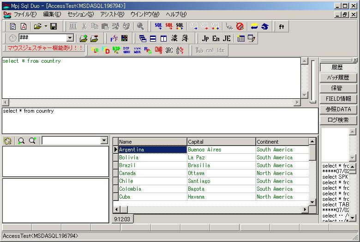This screenshot has width=360, height=242.
Task: Click the fF font size icon
Action: (114, 38)
